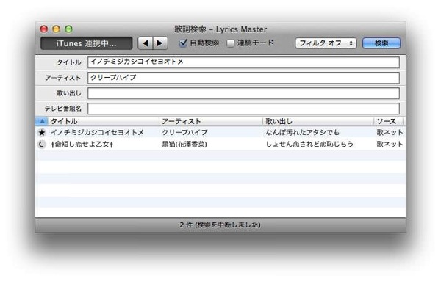441x281 pixels.
Task: Click the アーティスト input field
Action: point(243,78)
